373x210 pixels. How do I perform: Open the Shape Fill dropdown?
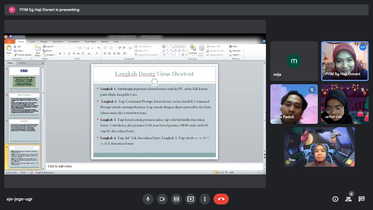pyautogui.click(x=216, y=46)
